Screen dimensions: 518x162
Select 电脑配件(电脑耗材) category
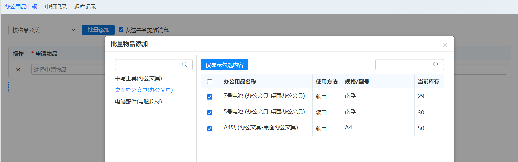[138, 102]
